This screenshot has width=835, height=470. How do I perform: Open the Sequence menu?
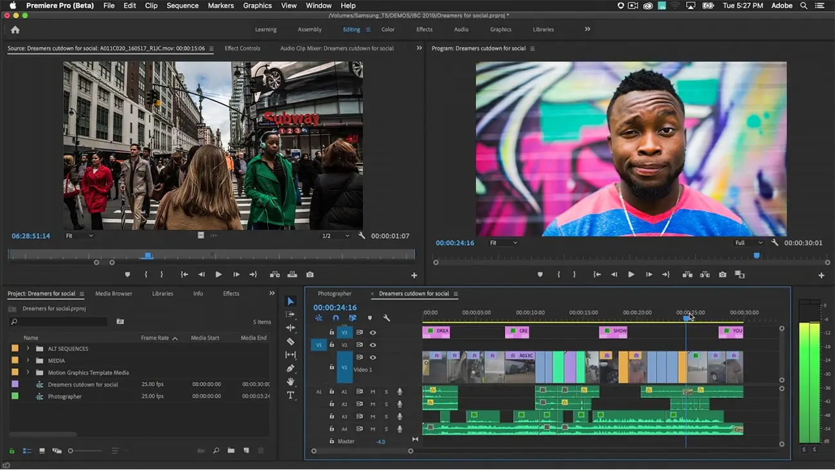pyautogui.click(x=182, y=5)
